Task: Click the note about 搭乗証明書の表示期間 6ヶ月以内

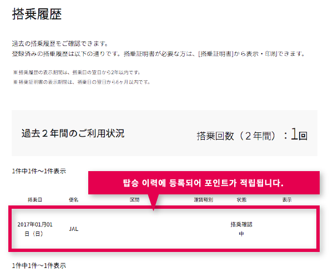Action: pyautogui.click(x=82, y=82)
